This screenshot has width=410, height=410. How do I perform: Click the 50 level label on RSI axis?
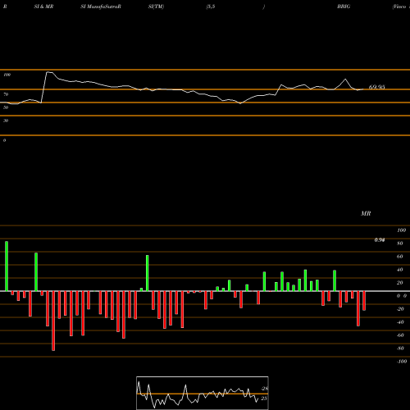click(x=6, y=107)
